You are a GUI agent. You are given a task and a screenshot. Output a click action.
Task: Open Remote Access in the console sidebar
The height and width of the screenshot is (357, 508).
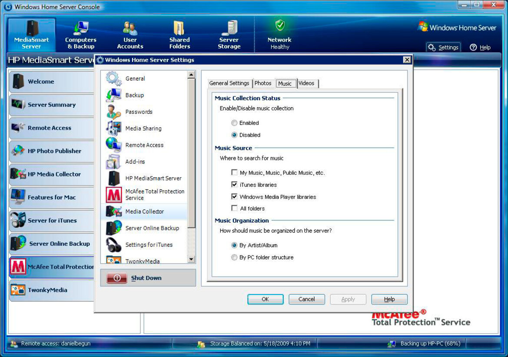52,128
